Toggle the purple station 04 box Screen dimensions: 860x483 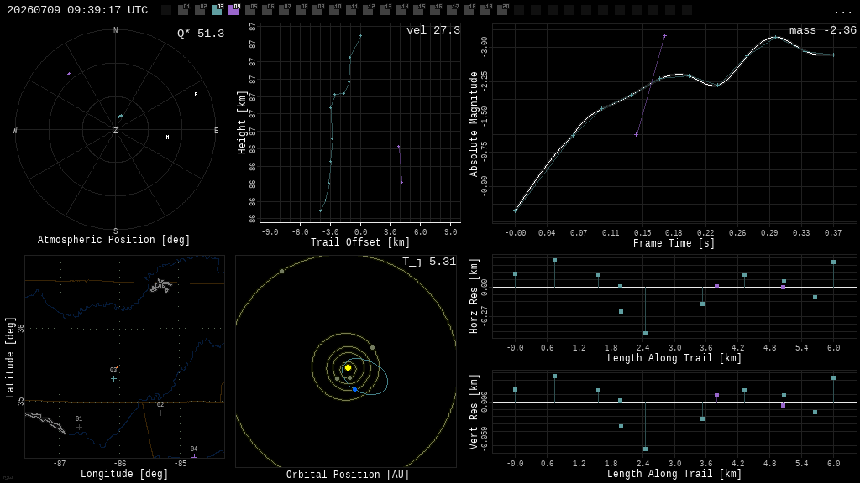point(233,10)
